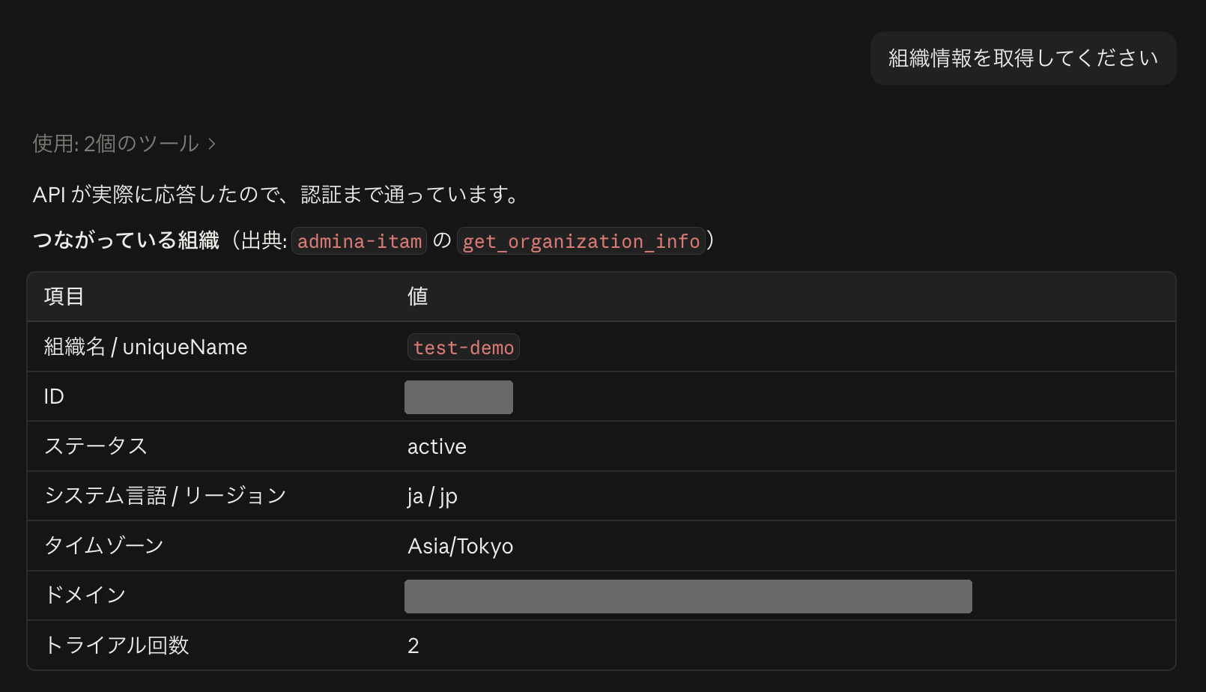Click the trial count value '2'
This screenshot has height=692, width=1206.
pos(413,646)
